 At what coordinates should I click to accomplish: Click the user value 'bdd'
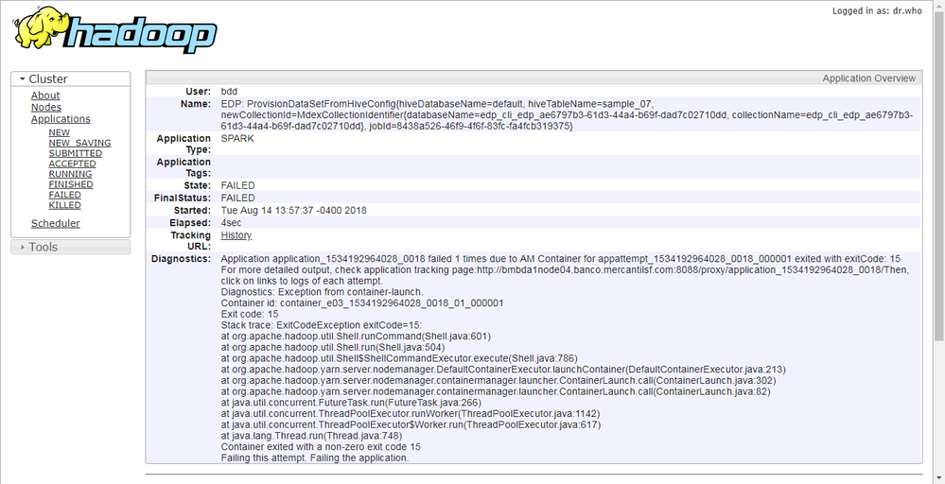[229, 92]
